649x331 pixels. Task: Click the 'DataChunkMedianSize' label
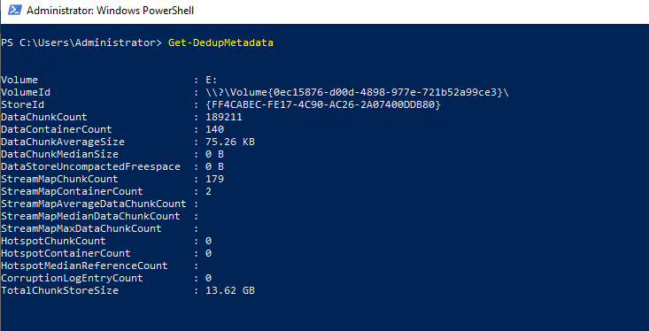click(x=59, y=154)
